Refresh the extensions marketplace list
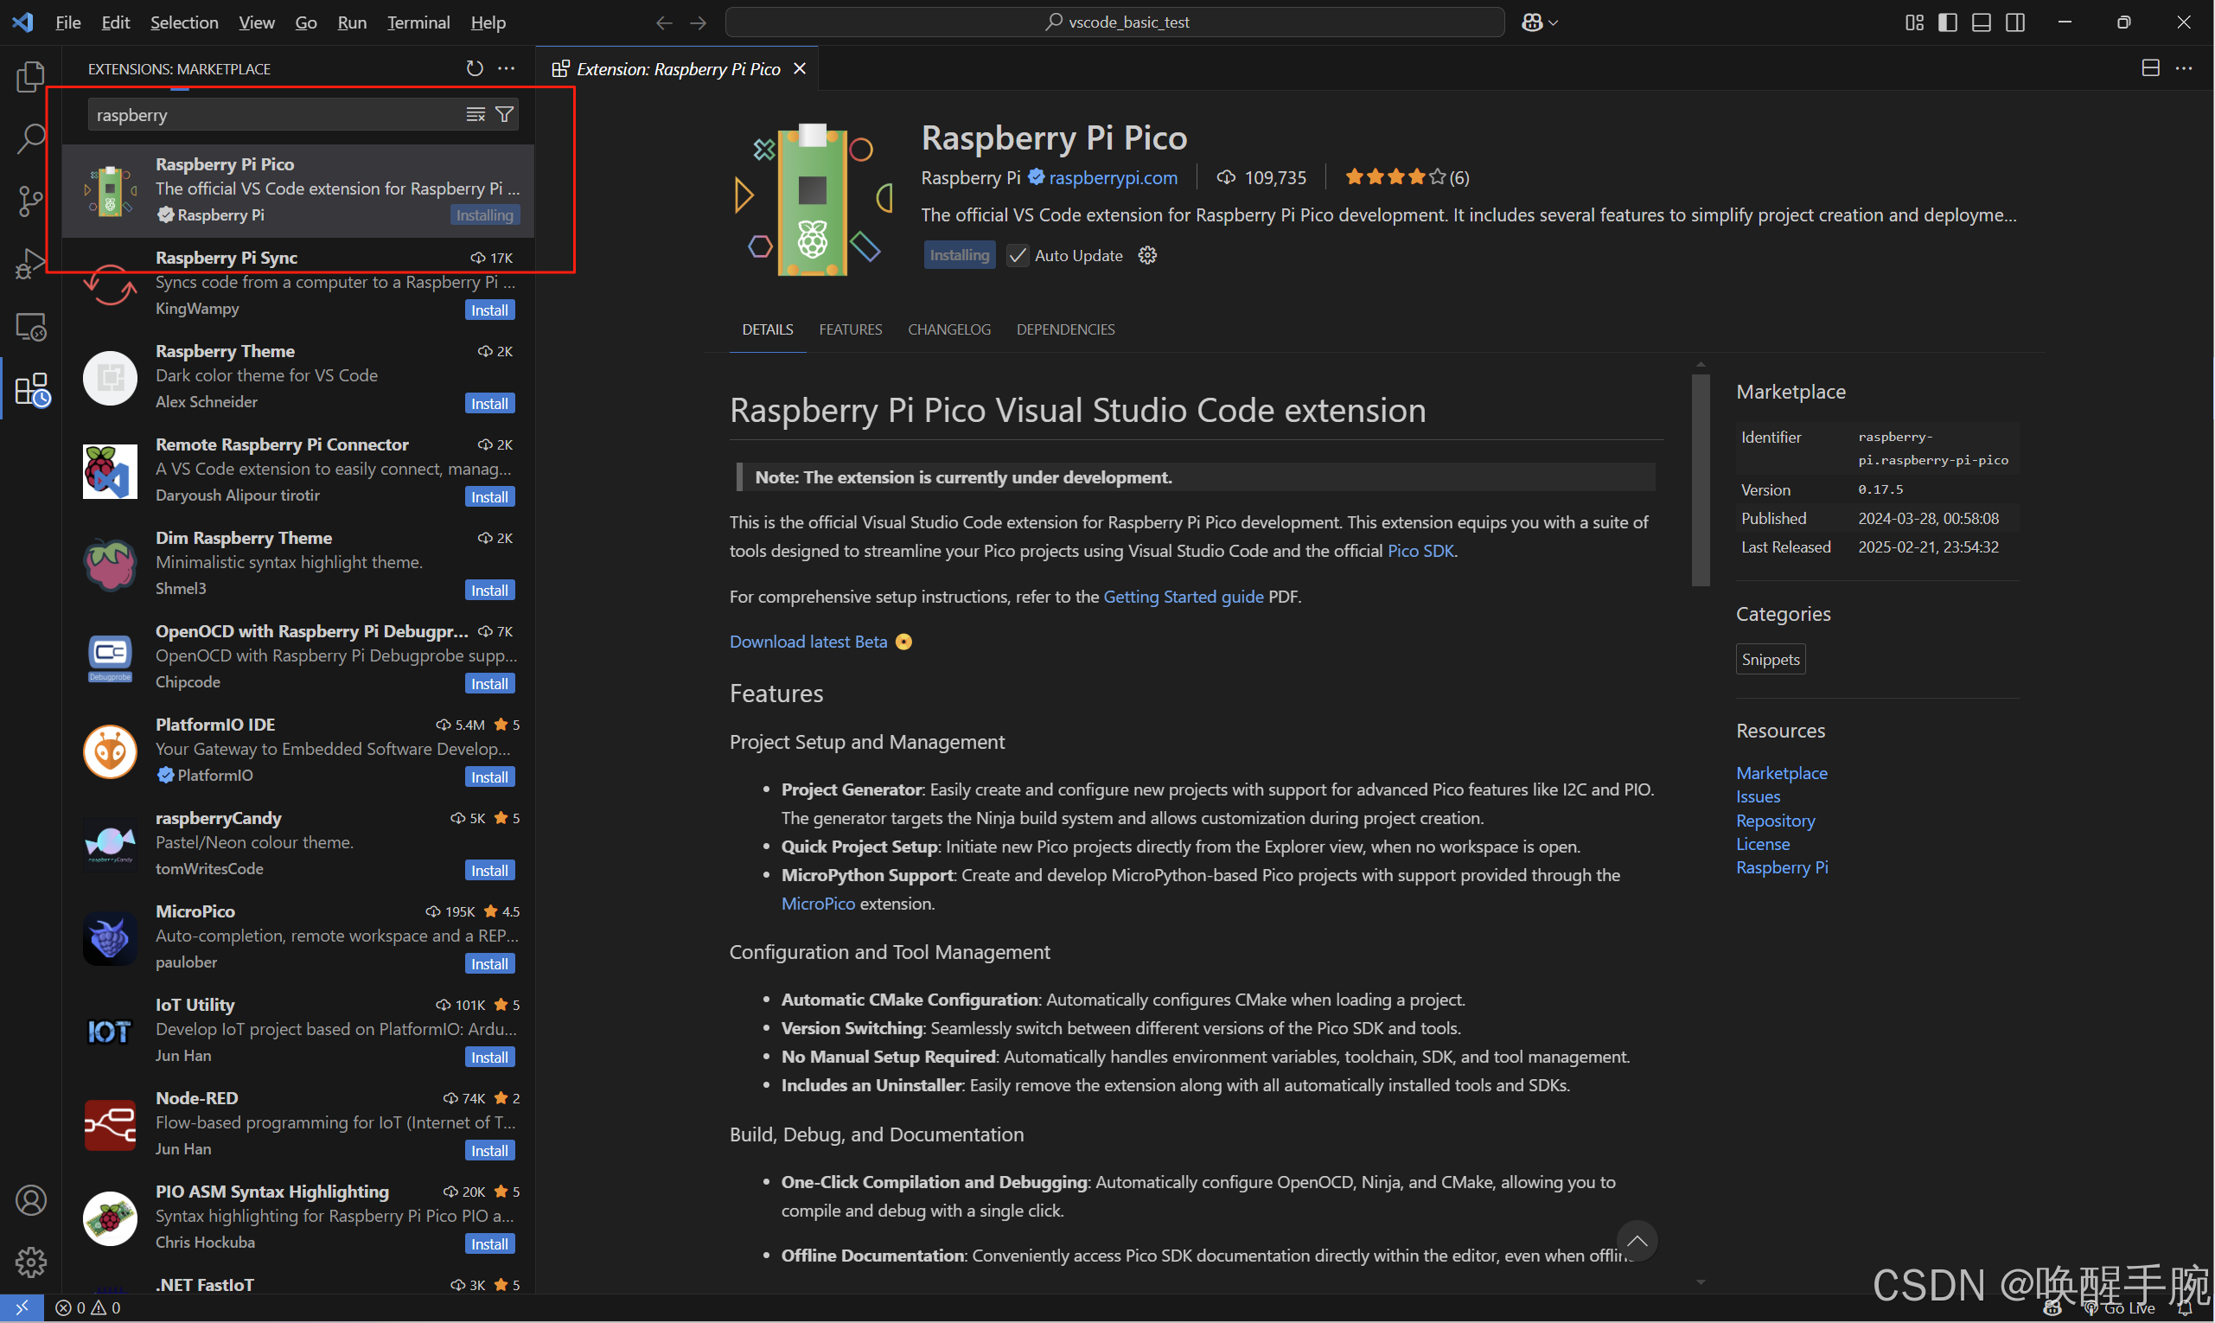2215x1323 pixels. [474, 68]
